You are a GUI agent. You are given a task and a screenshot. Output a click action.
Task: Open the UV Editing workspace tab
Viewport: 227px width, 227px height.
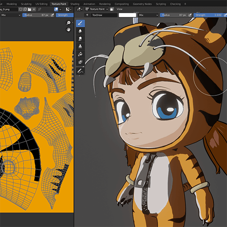click(41, 4)
